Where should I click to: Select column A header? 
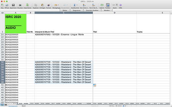click(x=16, y=13)
